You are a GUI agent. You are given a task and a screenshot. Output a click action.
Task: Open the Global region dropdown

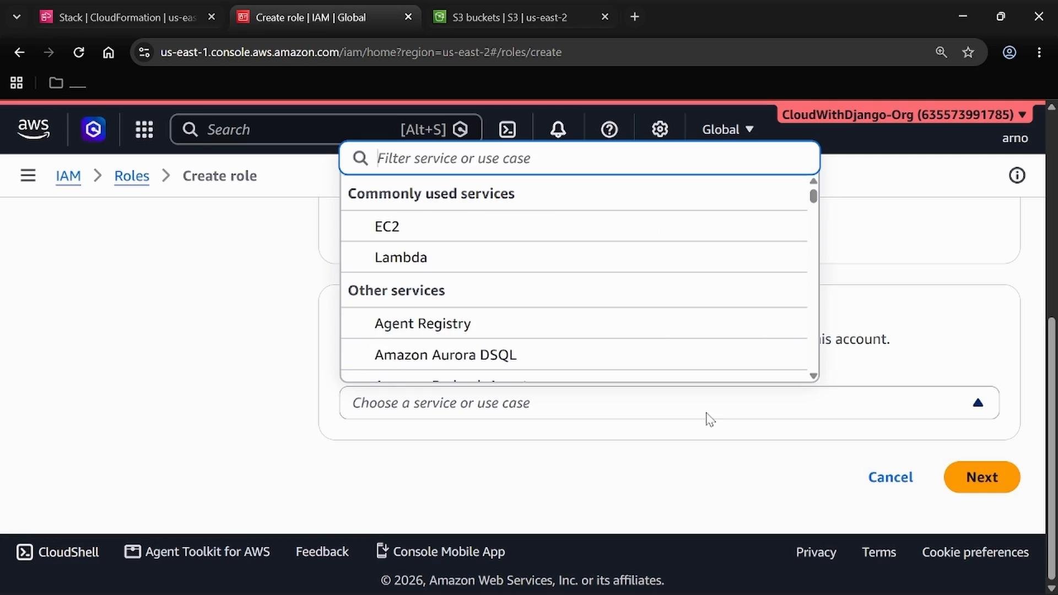pos(727,129)
